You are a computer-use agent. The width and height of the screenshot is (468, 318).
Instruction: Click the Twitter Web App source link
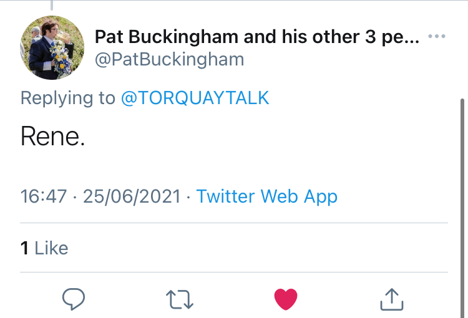click(x=266, y=196)
